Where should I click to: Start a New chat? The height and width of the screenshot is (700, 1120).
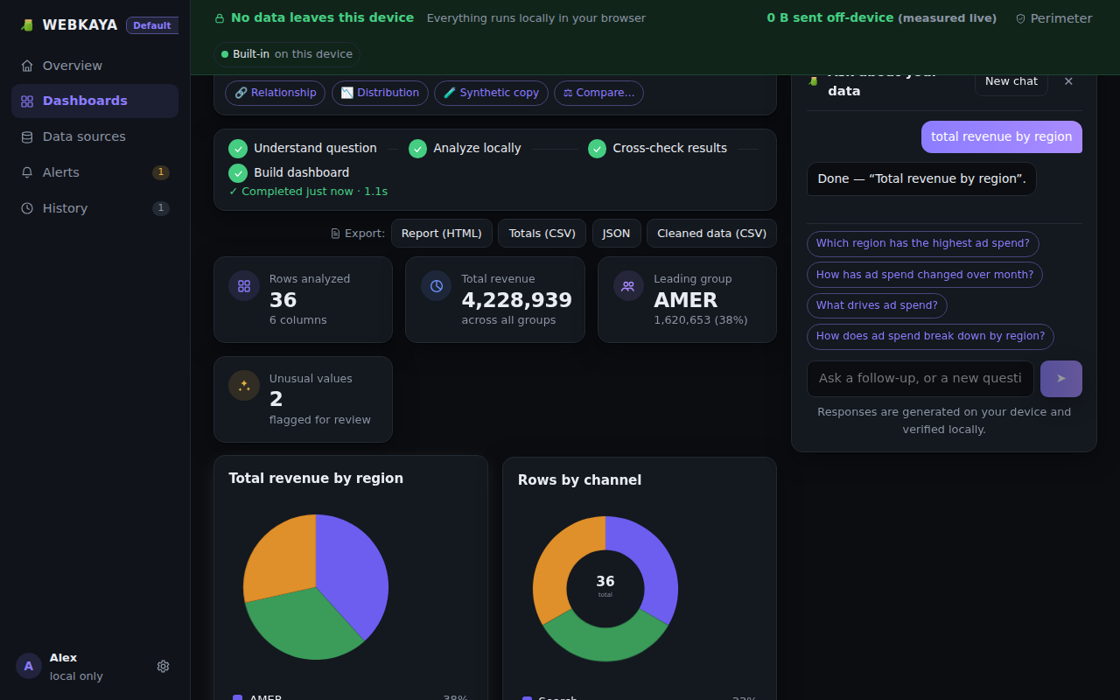click(x=1011, y=81)
